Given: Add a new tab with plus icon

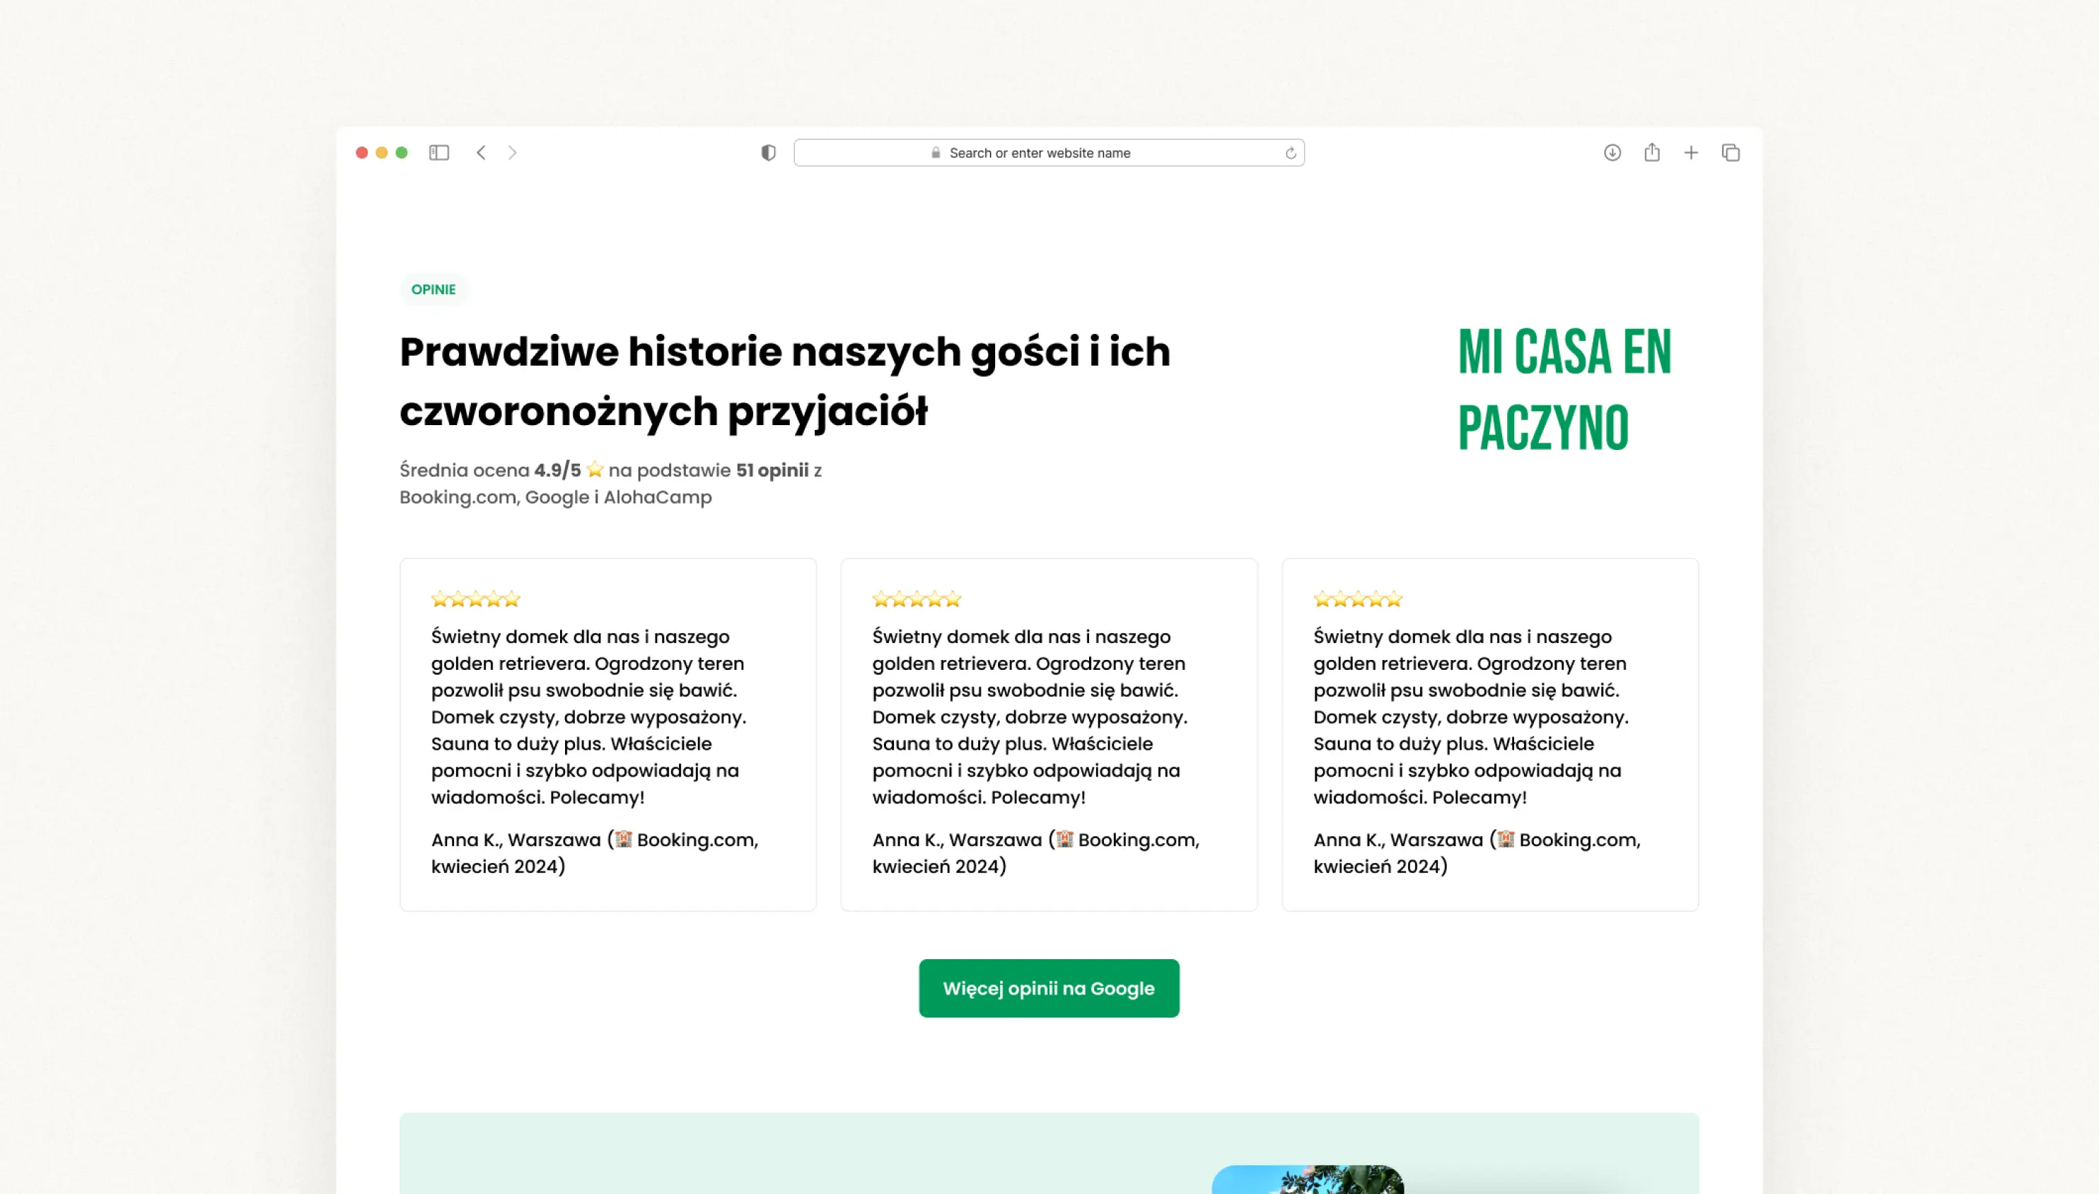Looking at the screenshot, I should (x=1691, y=153).
